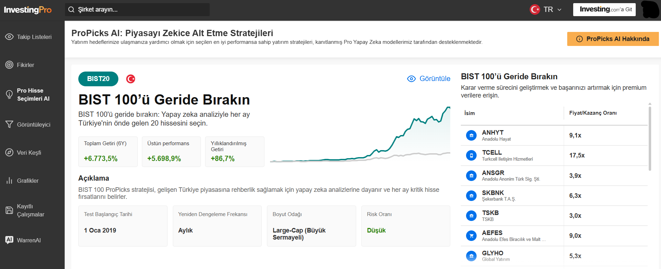Open the Görüntüle link
This screenshot has height=269, width=661.
click(435, 79)
